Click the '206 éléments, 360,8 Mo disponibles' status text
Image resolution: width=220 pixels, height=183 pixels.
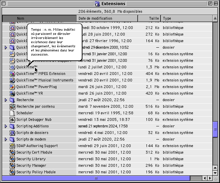[x=110, y=11]
